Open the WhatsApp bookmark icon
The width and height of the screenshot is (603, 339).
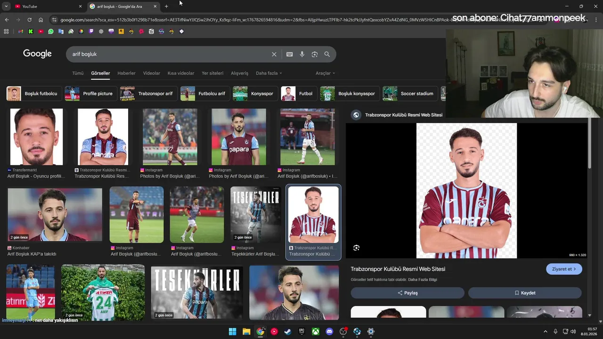pos(51,32)
